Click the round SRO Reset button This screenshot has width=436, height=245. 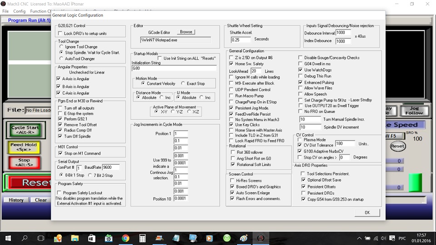click(x=398, y=146)
